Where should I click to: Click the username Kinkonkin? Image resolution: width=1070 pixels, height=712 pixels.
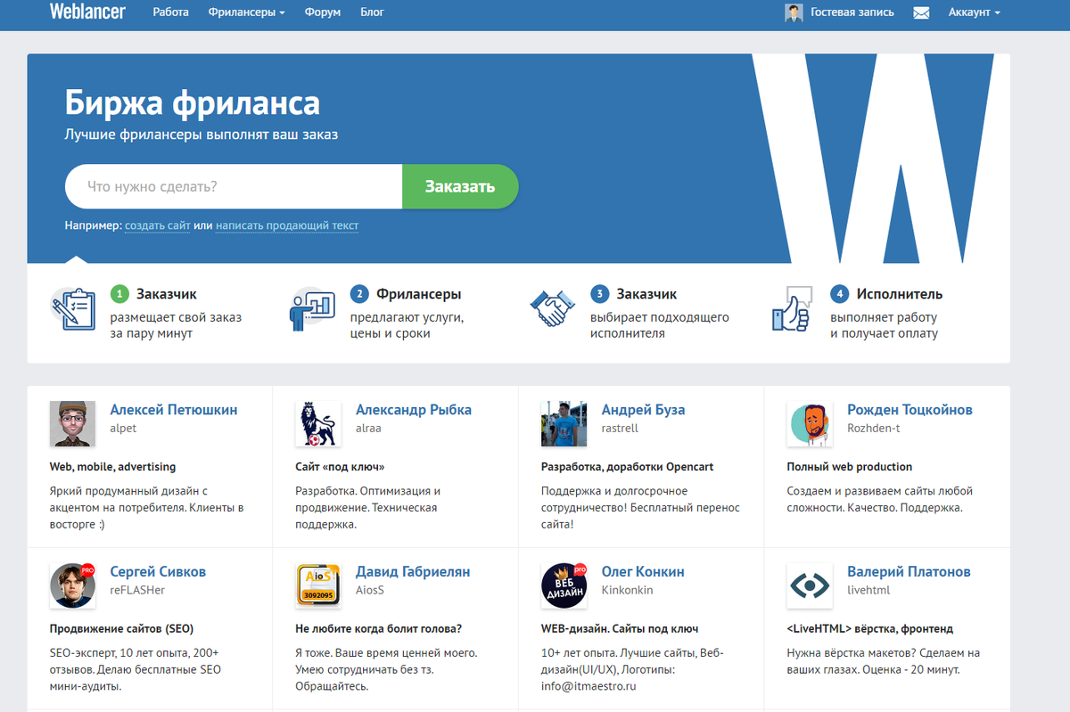628,590
